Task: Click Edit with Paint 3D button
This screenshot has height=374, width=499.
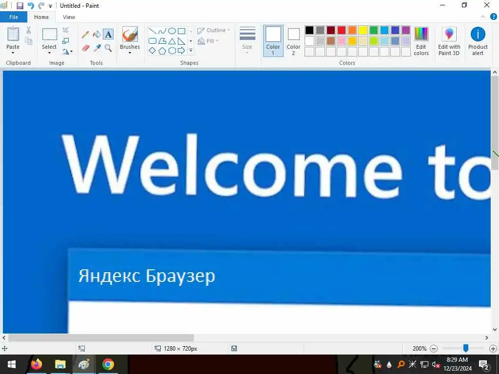Action: pyautogui.click(x=449, y=41)
